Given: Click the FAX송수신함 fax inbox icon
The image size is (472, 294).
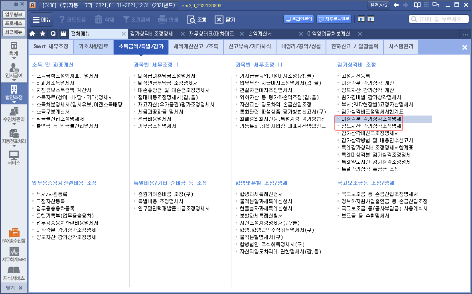Looking at the screenshot, I should (14, 235).
